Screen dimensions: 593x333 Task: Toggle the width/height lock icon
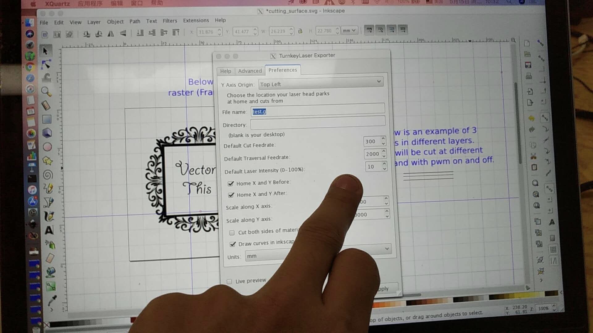pyautogui.click(x=300, y=31)
